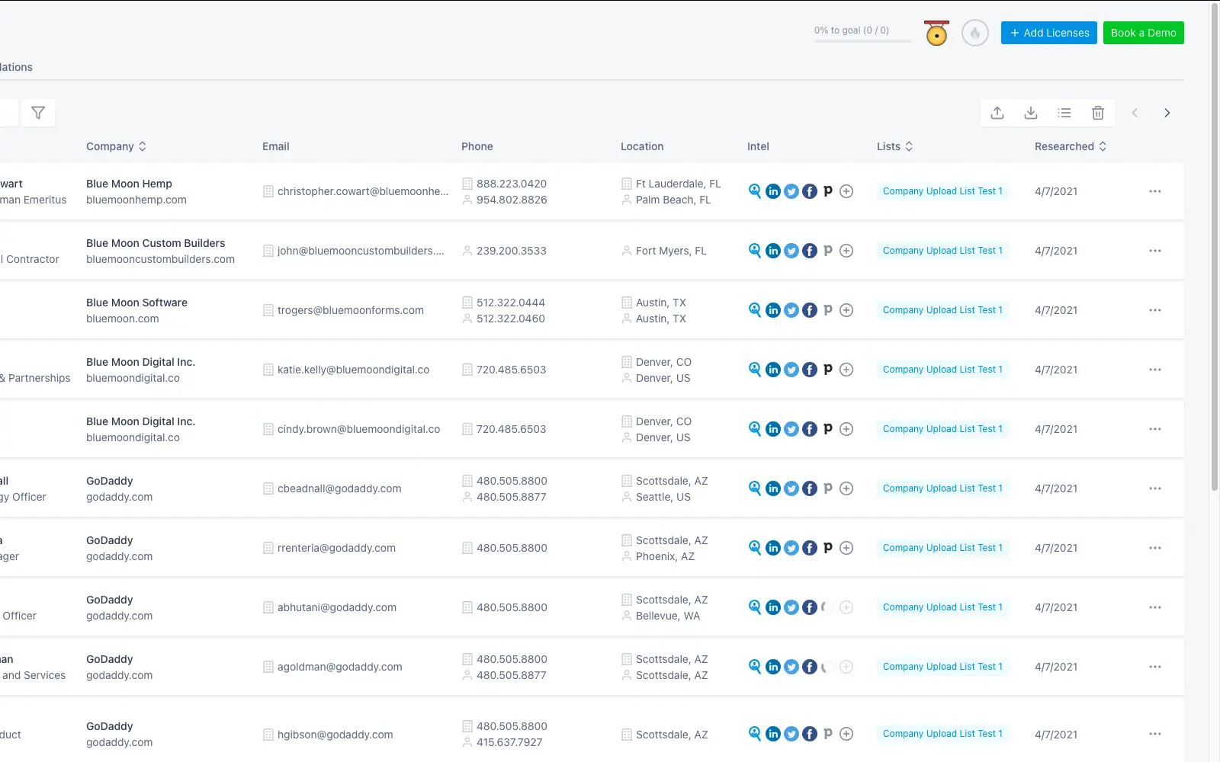Click the gold medal goal icon
Image resolution: width=1220 pixels, height=762 pixels.
936,33
